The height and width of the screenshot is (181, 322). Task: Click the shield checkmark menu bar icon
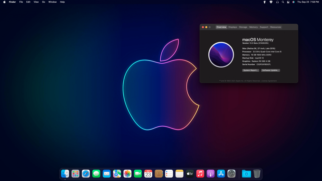[271, 2]
